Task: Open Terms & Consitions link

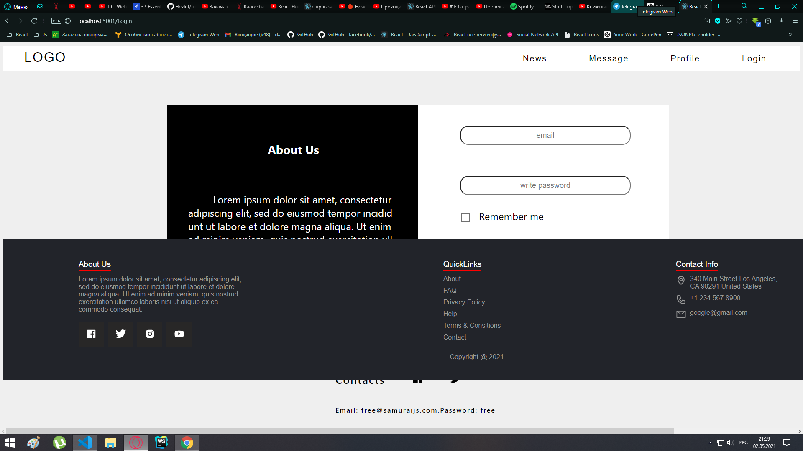Action: (x=472, y=325)
